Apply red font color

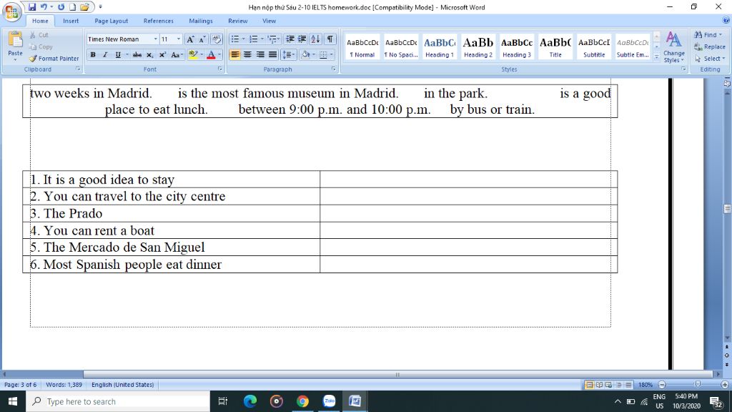click(x=211, y=54)
